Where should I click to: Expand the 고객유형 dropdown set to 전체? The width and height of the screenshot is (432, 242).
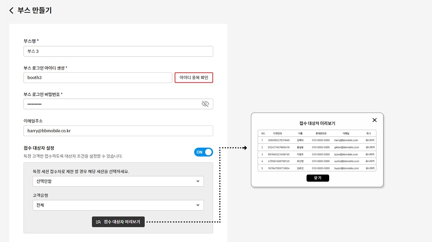pyautogui.click(x=118, y=205)
